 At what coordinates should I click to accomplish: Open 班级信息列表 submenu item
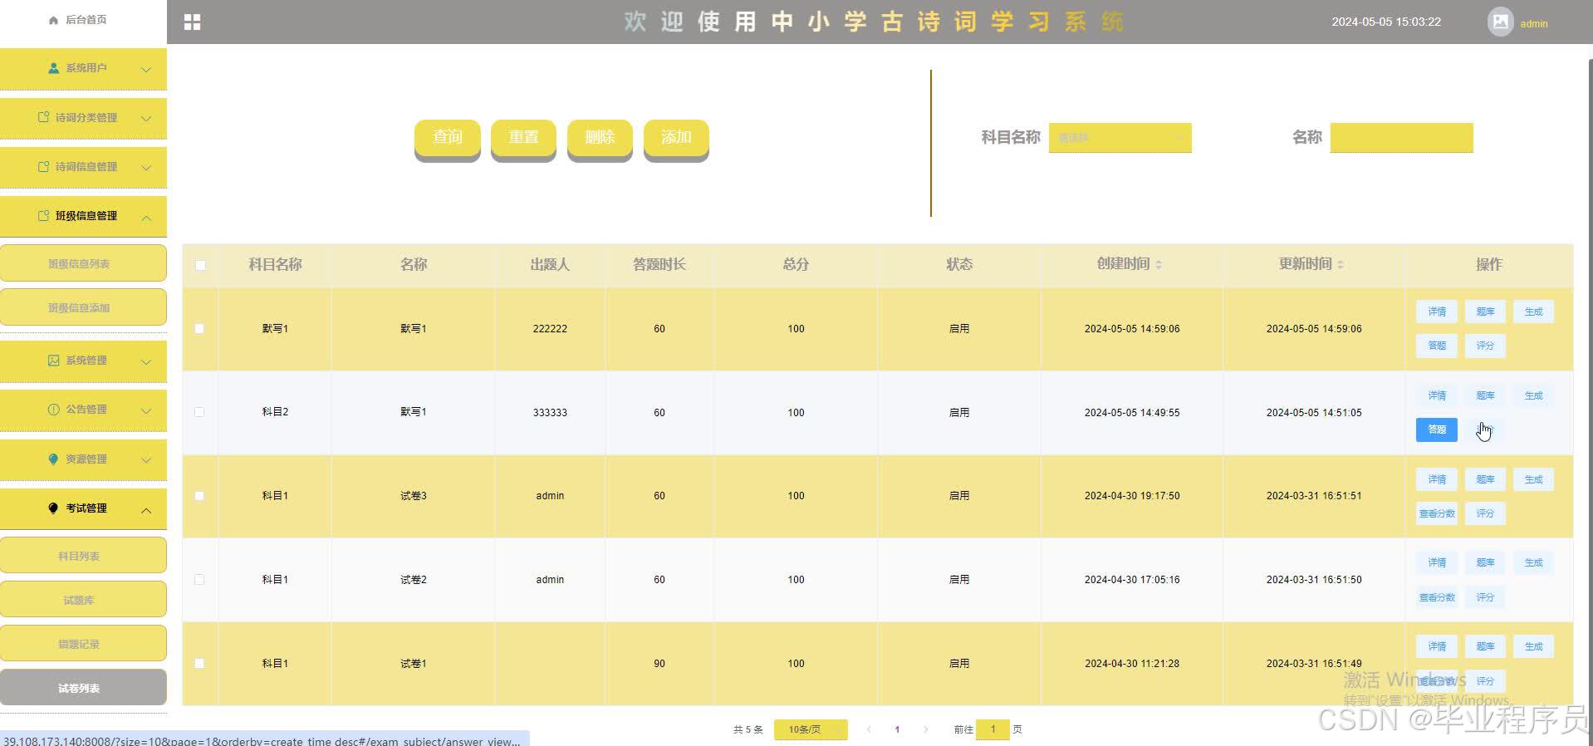coord(83,263)
